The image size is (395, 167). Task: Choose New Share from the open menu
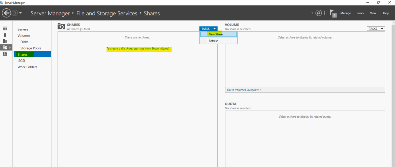(217, 34)
